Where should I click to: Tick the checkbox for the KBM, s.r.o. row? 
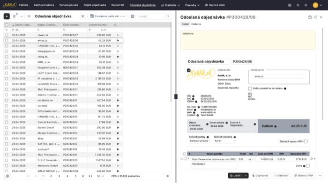point(7,62)
